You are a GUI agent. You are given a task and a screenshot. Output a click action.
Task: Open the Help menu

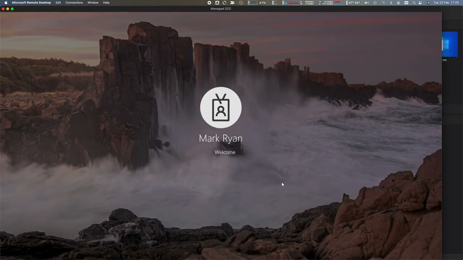pyautogui.click(x=106, y=3)
